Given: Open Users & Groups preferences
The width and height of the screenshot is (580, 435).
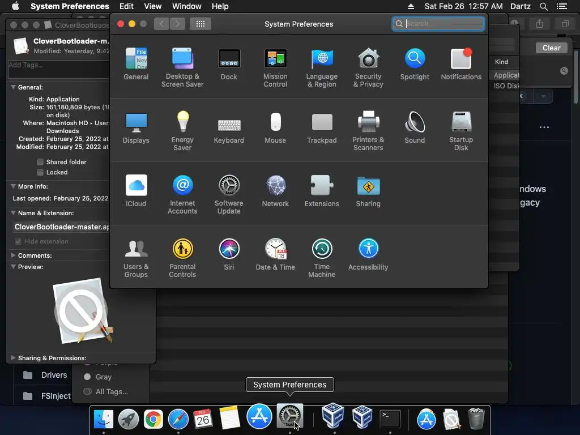Looking at the screenshot, I should click(x=136, y=258).
